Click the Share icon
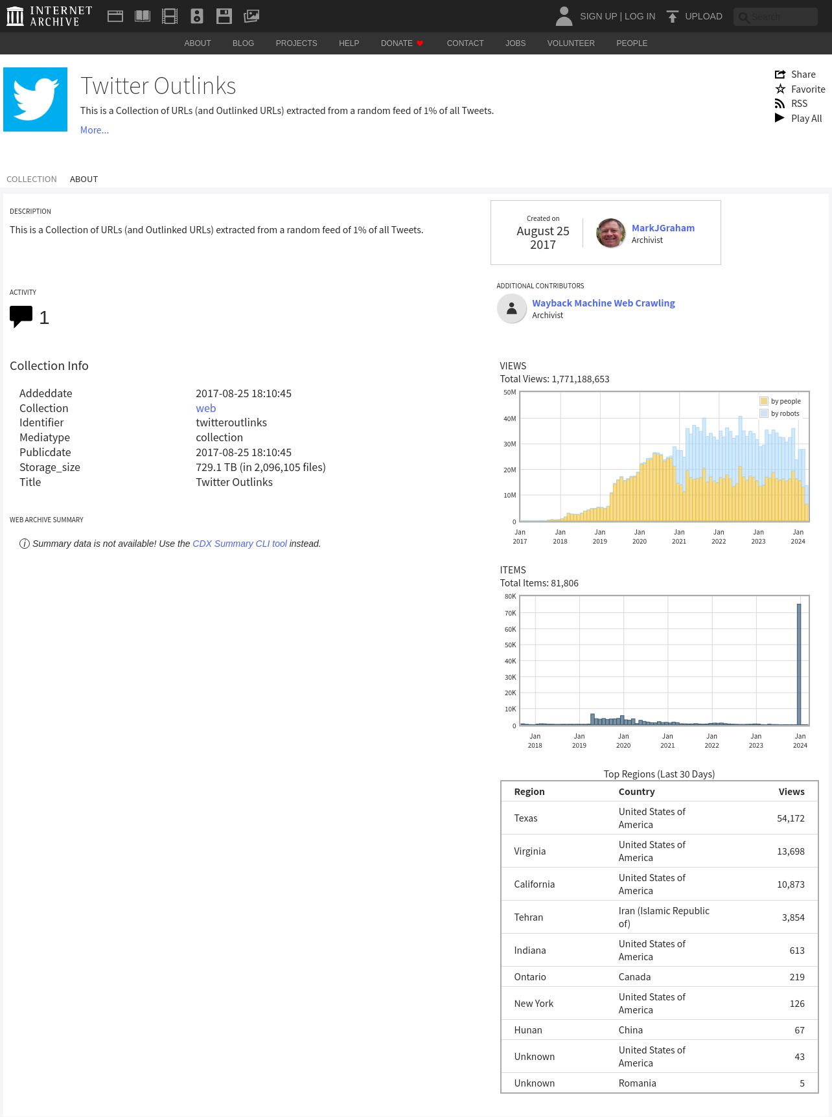 pos(780,75)
